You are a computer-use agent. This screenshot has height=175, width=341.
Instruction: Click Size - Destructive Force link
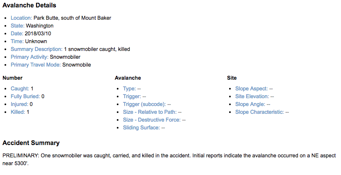point(152,120)
